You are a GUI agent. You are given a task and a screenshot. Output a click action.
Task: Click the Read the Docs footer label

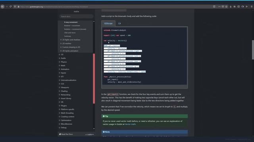click(x=66, y=134)
